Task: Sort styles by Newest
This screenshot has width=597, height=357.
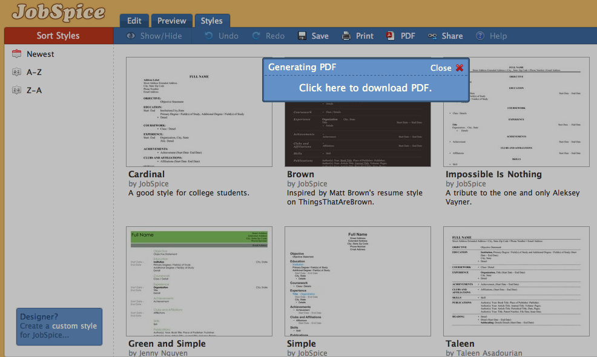Action: [41, 54]
